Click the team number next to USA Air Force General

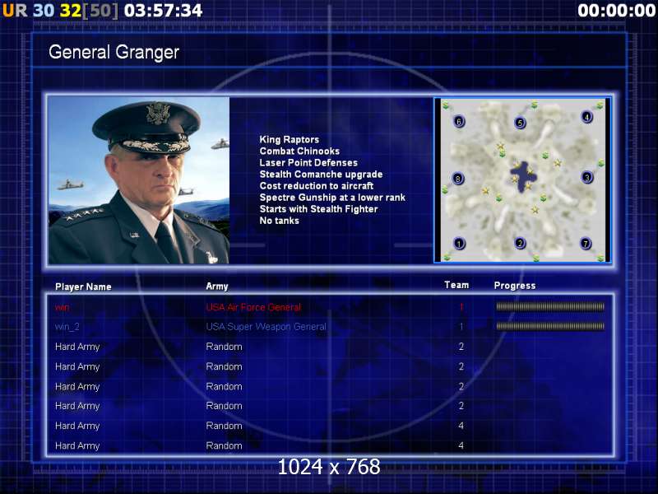click(x=461, y=307)
